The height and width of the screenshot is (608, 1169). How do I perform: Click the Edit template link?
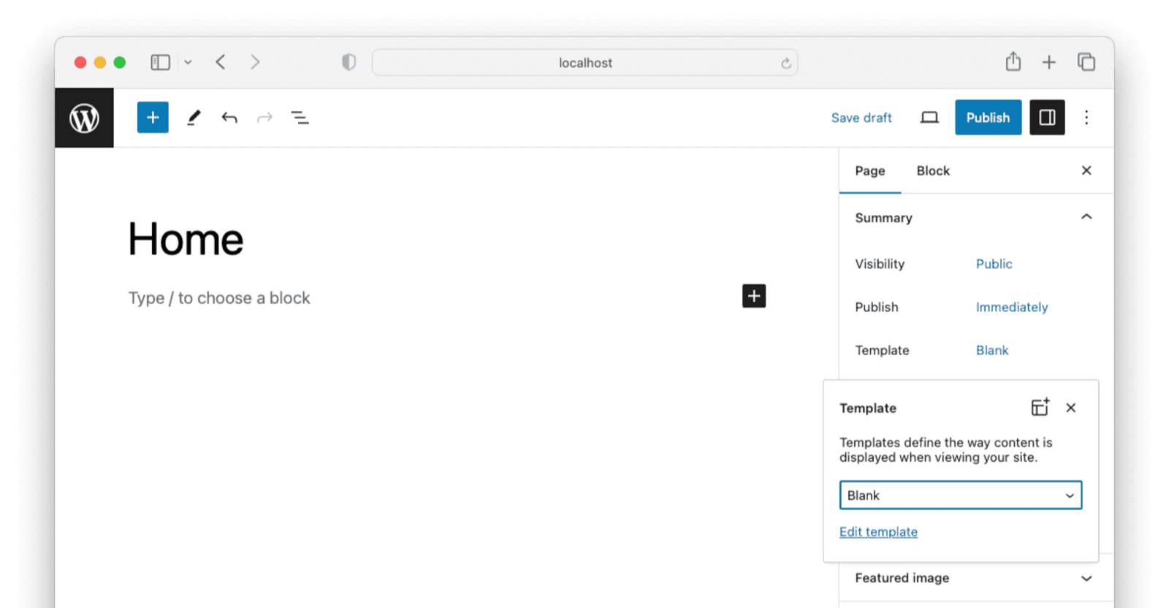click(878, 532)
